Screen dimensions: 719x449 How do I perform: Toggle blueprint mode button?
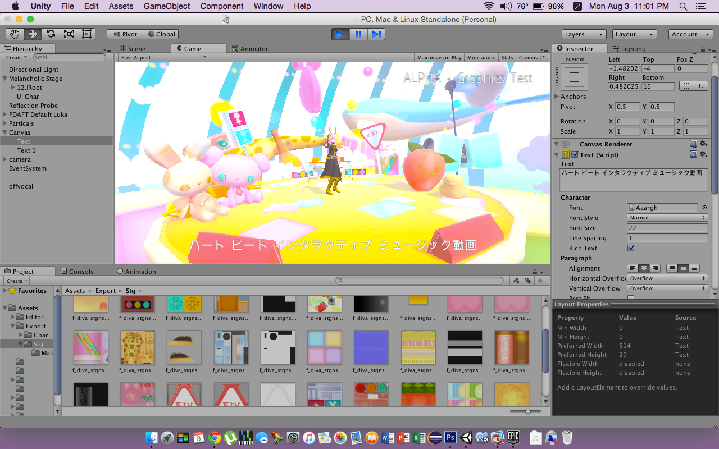686,86
